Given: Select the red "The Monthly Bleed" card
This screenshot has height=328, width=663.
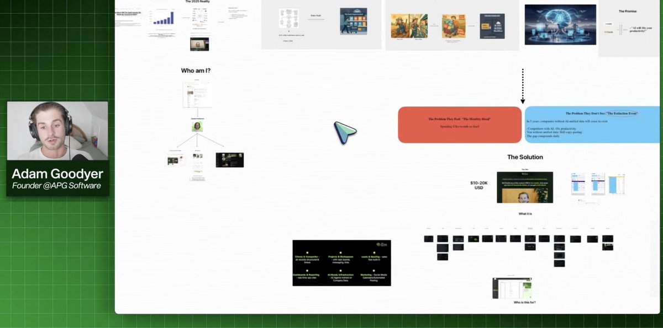Looking at the screenshot, I should 460,125.
